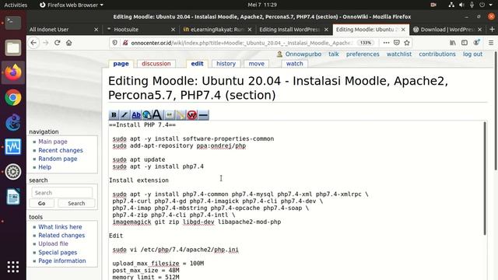The width and height of the screenshot is (498, 280).
Task: Open the wiki discussion tab
Action: 156,64
